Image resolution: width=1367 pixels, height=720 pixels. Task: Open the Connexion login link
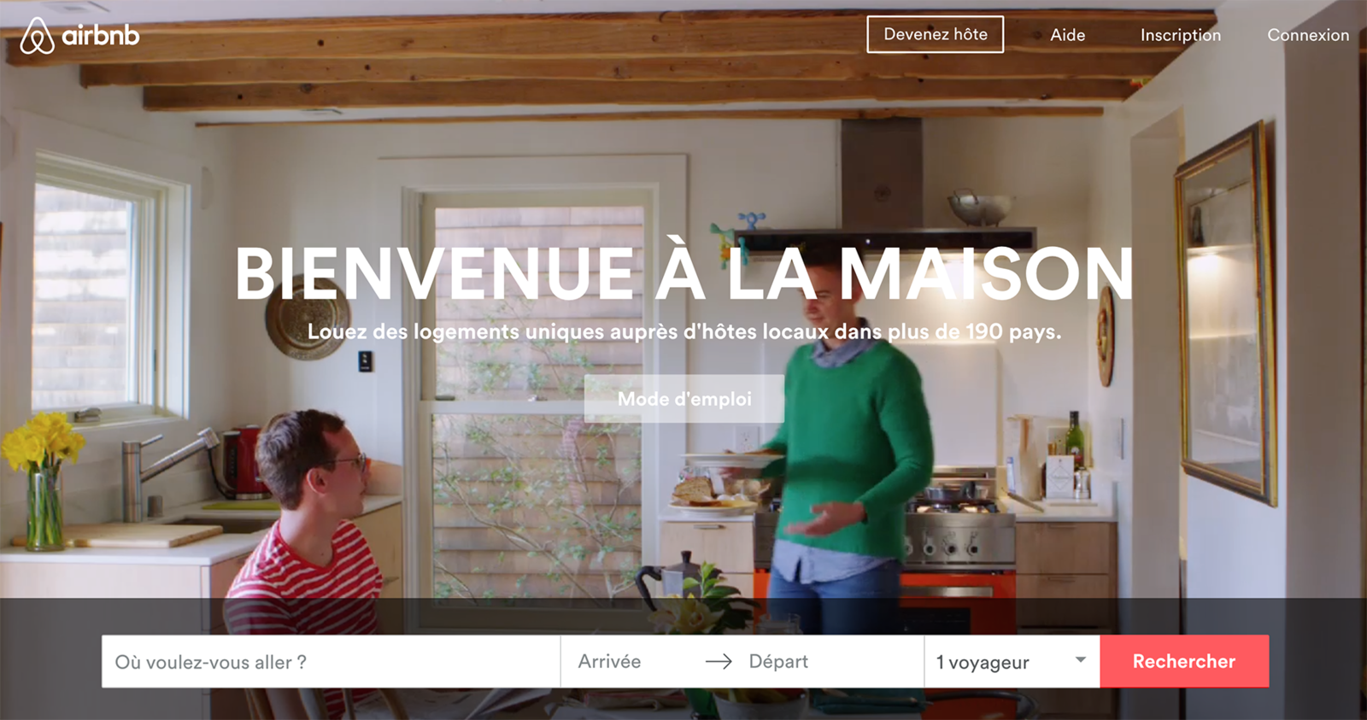[x=1308, y=35]
